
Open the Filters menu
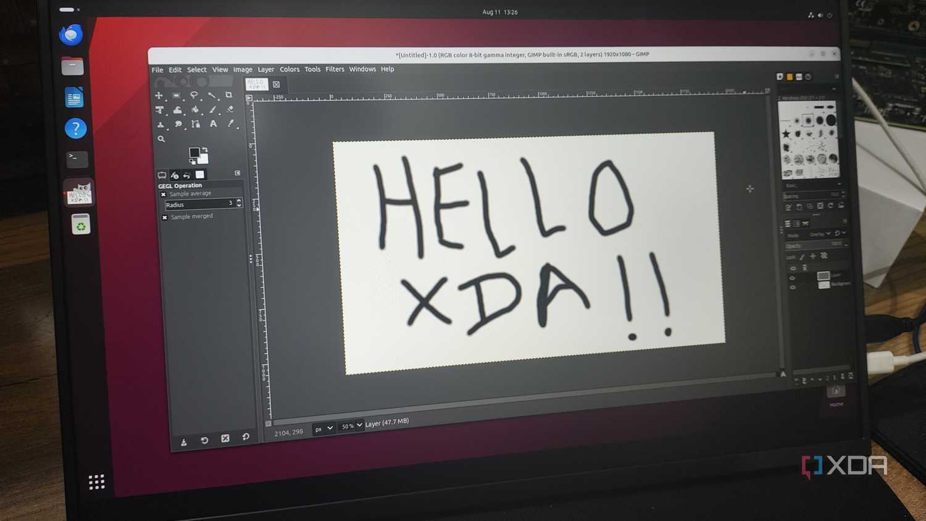(x=335, y=69)
